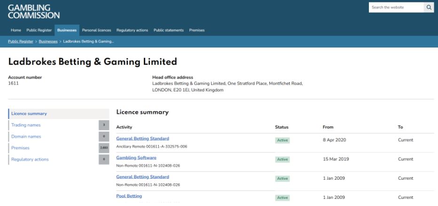
Task: Click the From column header
Action: point(328,127)
